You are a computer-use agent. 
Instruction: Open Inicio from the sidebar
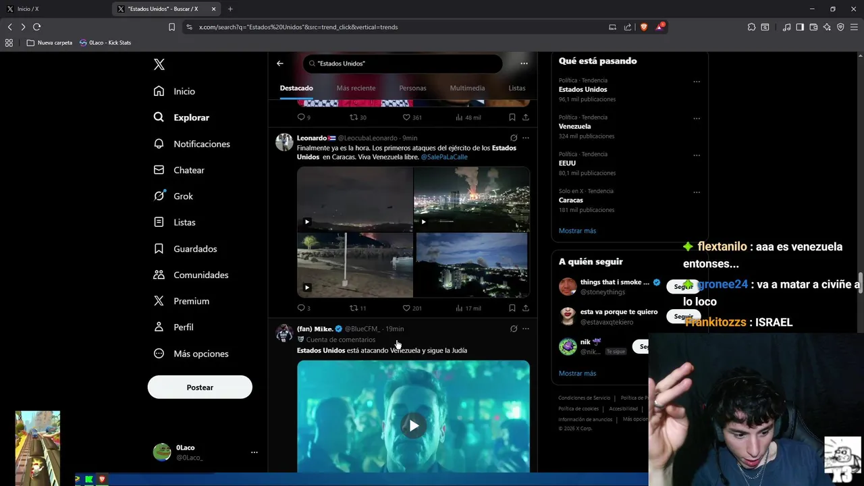(x=174, y=91)
